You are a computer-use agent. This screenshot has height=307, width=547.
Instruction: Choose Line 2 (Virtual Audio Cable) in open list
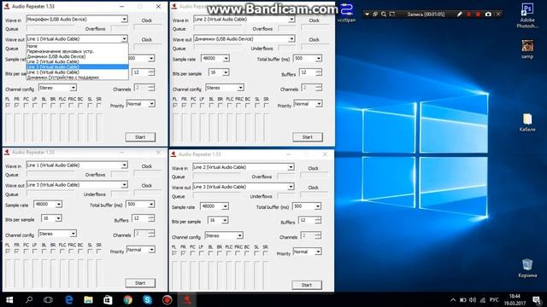coord(78,61)
